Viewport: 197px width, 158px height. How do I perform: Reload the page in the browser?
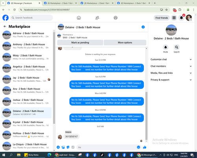pyautogui.click(x=15, y=10)
